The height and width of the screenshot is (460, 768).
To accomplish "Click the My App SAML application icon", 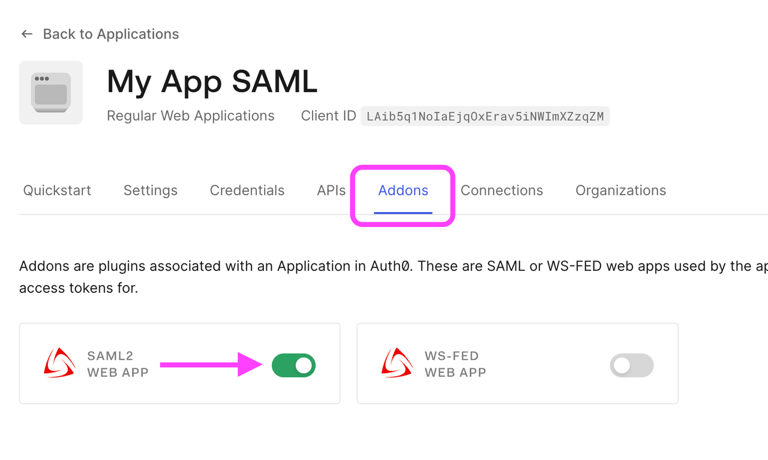I will point(50,92).
